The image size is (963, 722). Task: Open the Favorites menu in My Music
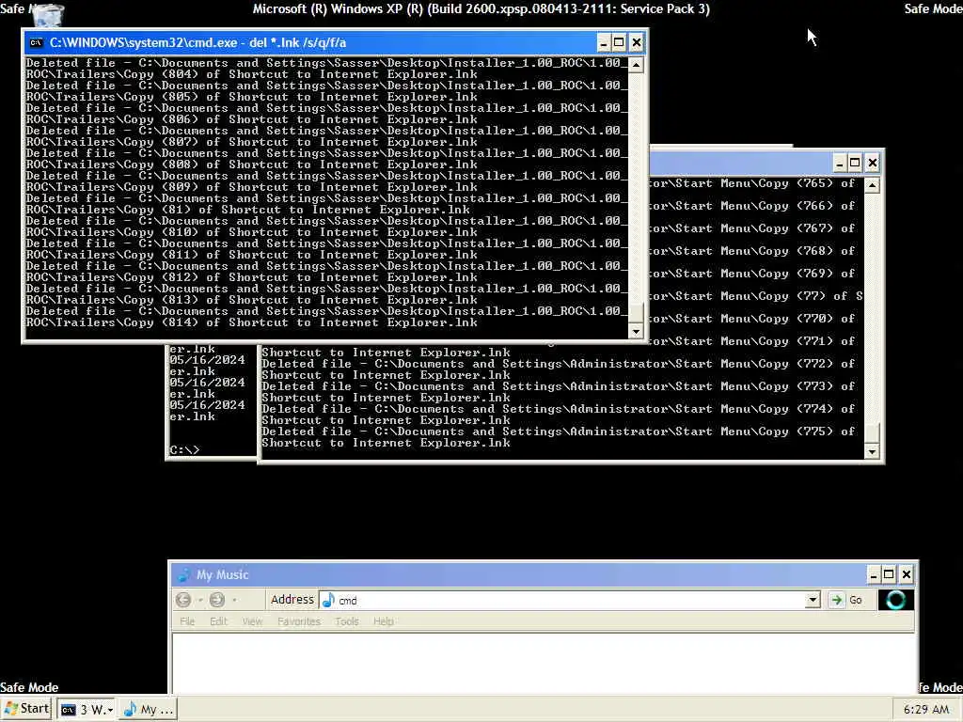point(299,621)
